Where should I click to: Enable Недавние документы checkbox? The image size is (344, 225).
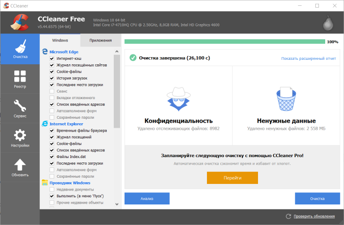52,189
